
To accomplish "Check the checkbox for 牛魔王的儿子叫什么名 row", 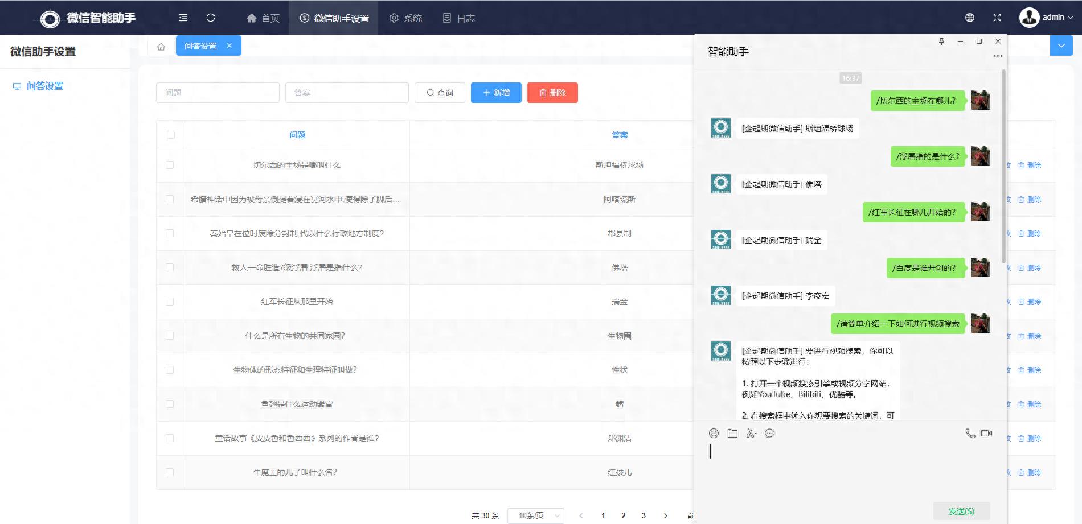I will point(170,472).
